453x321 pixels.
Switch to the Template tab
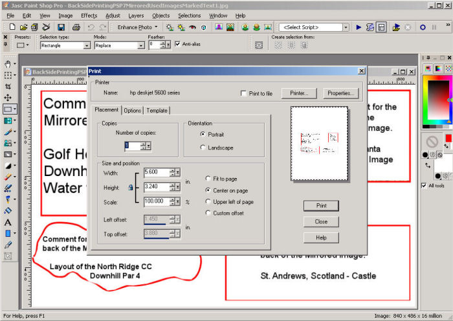[157, 111]
